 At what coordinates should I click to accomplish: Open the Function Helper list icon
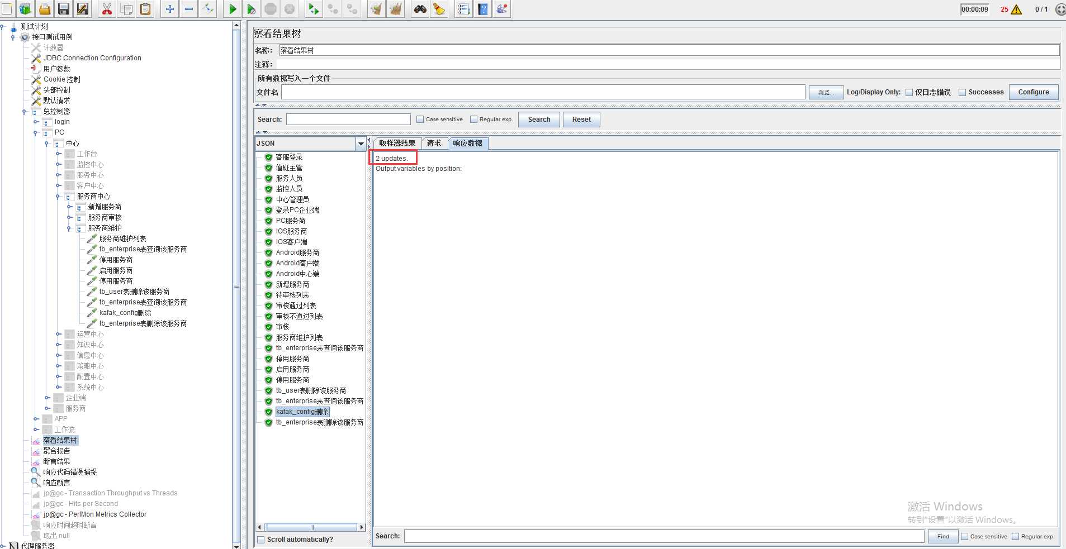[x=463, y=9]
